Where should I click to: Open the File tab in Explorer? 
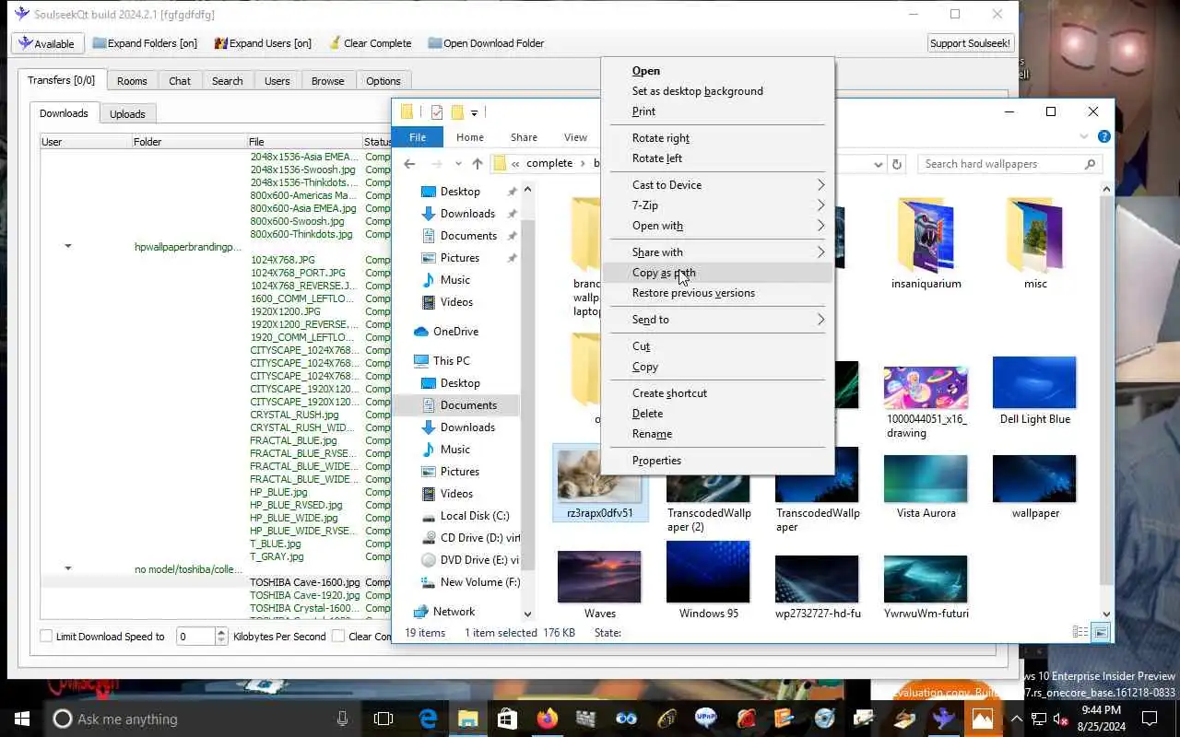tap(418, 137)
